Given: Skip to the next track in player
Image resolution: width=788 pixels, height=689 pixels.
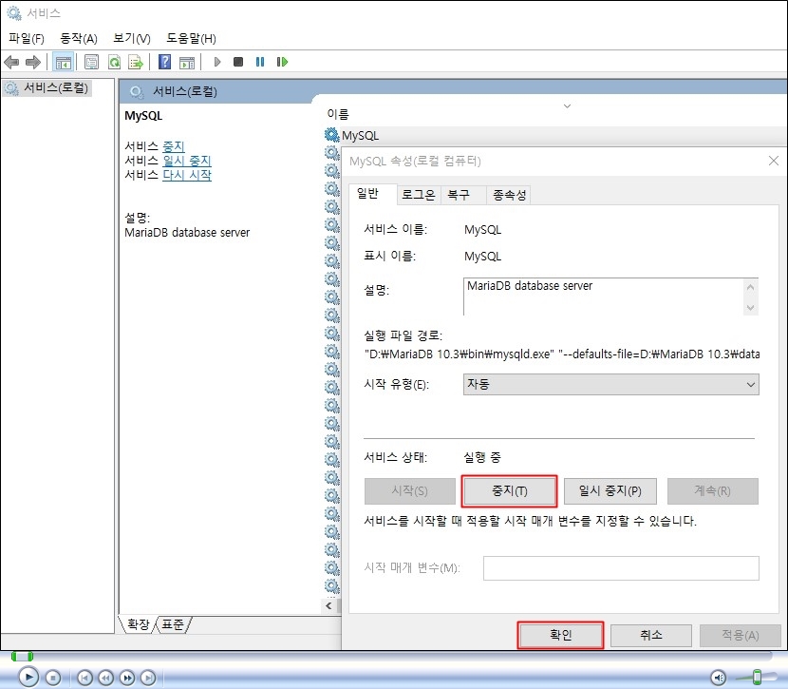Looking at the screenshot, I should click(x=148, y=678).
